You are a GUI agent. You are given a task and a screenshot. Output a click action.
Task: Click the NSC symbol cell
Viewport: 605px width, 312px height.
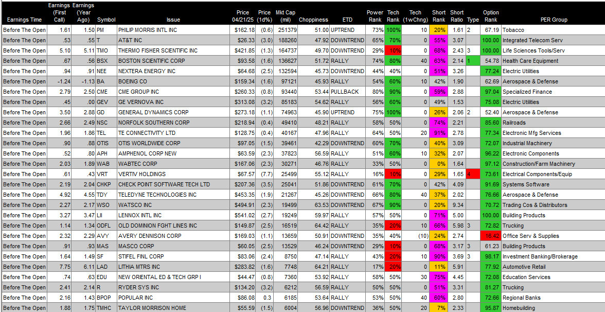coord(106,123)
